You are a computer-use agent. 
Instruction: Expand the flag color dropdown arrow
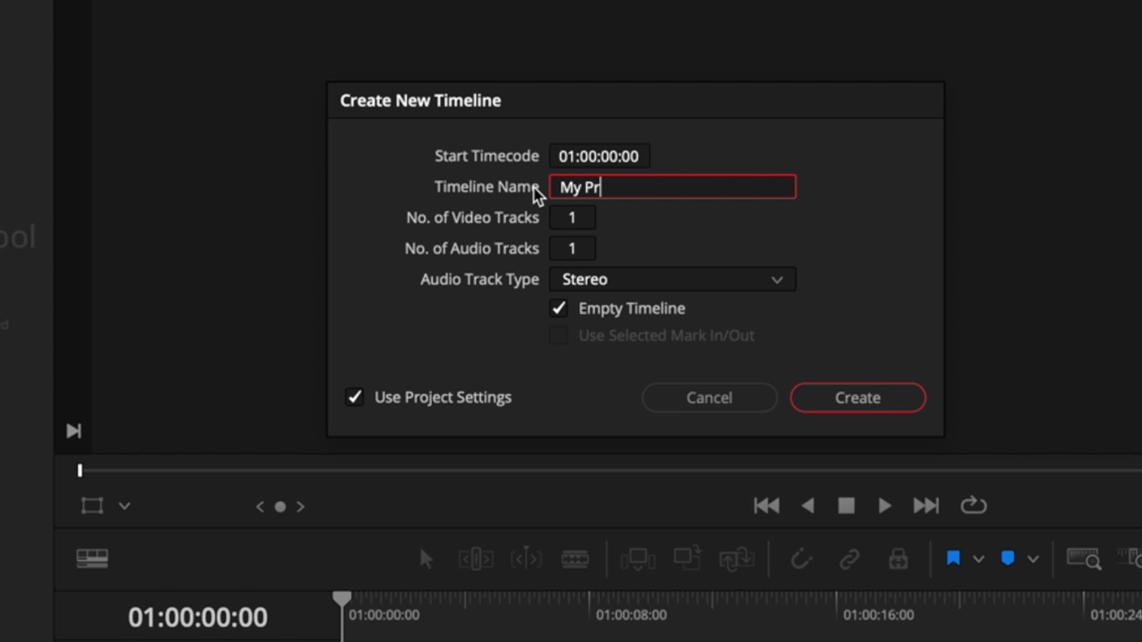coord(979,559)
